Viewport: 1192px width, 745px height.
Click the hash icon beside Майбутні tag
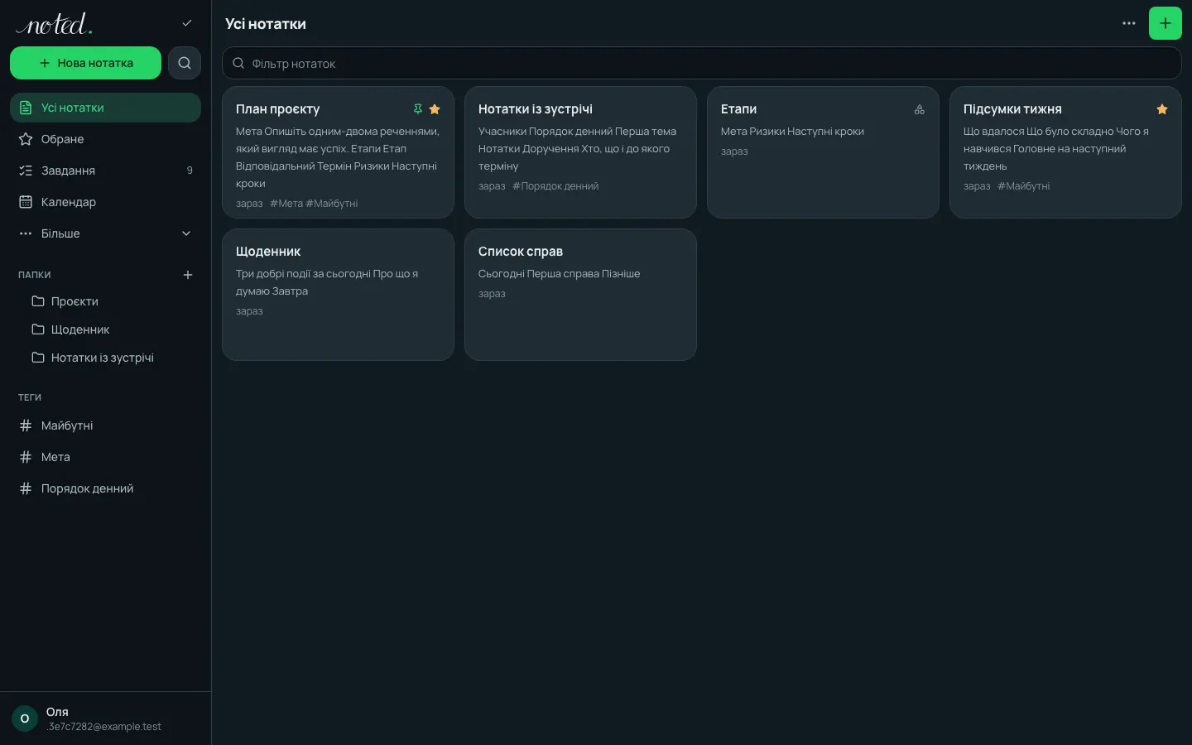(x=26, y=425)
